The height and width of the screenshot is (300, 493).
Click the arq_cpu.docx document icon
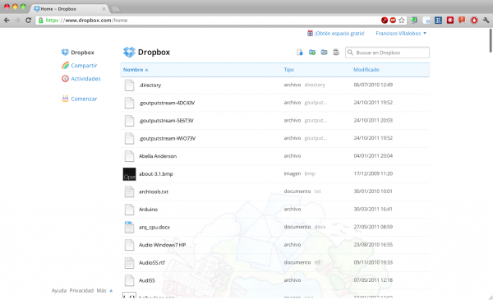tap(129, 227)
